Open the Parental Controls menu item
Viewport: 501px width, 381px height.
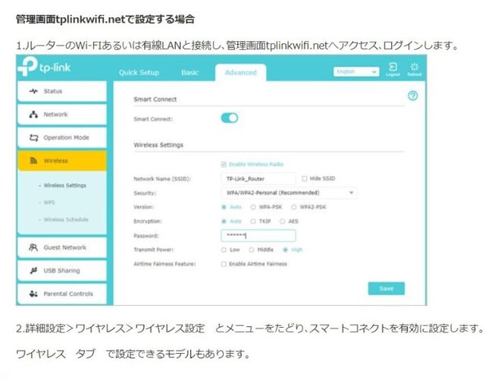pyautogui.click(x=62, y=294)
